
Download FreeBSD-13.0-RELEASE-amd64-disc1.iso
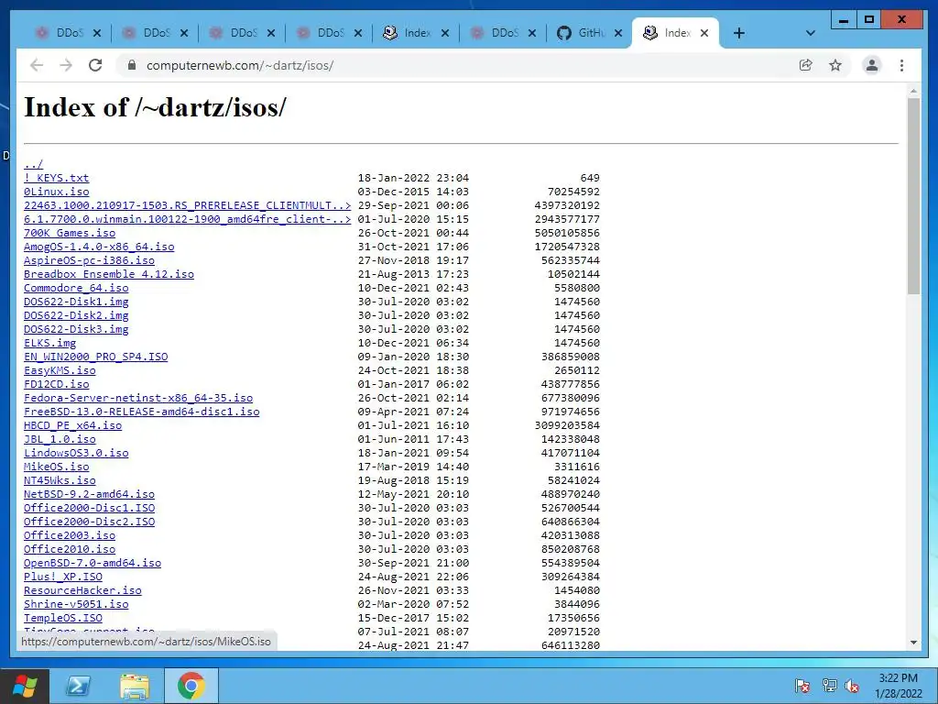coord(142,412)
